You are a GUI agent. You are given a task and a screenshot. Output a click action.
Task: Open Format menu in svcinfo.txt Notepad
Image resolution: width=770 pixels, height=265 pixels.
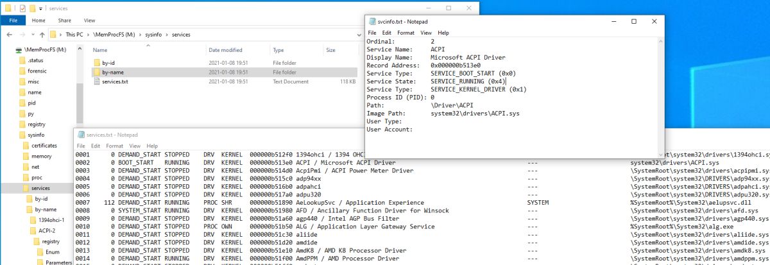pyautogui.click(x=406, y=32)
